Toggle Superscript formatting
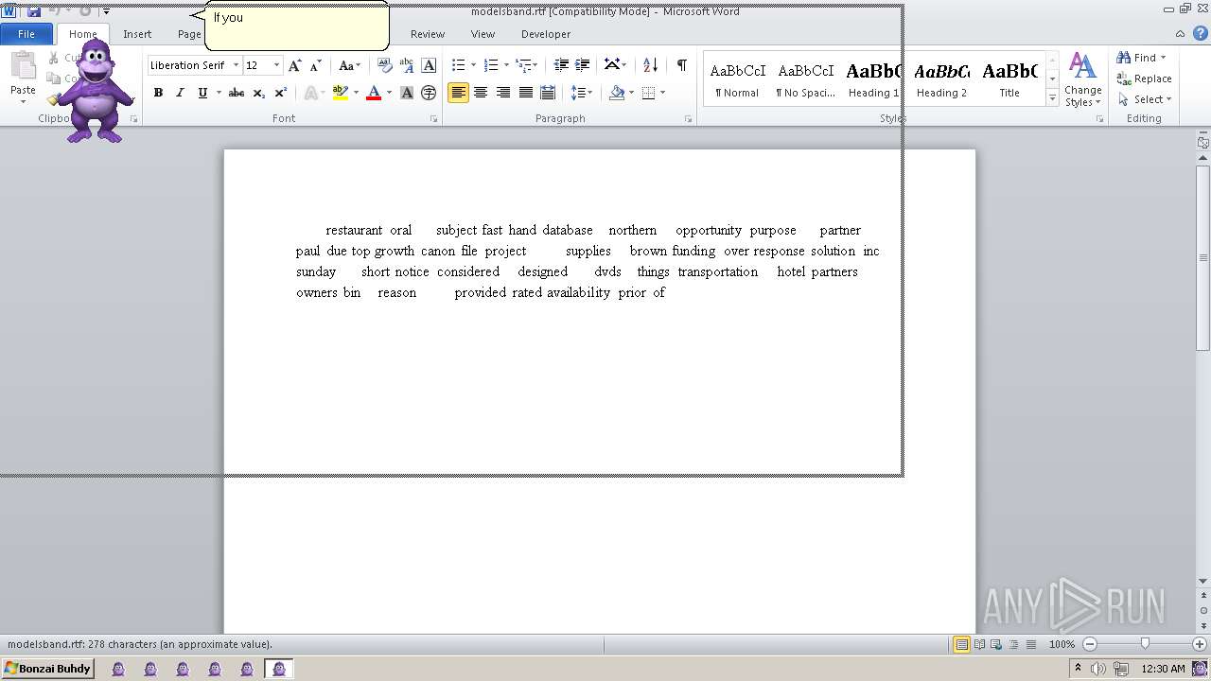 point(281,93)
